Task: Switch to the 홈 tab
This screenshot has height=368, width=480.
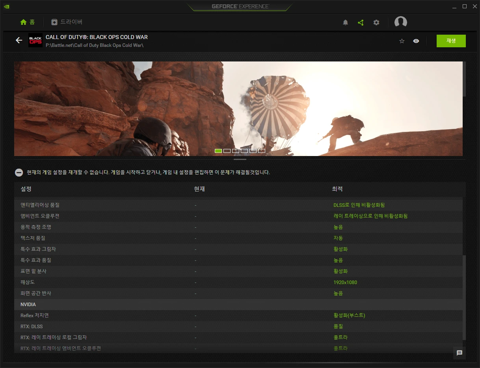Action: (x=28, y=22)
